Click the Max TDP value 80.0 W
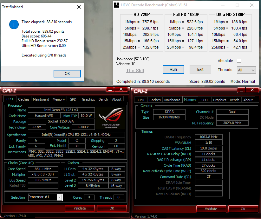The image size is (261, 219). [x=86, y=116]
